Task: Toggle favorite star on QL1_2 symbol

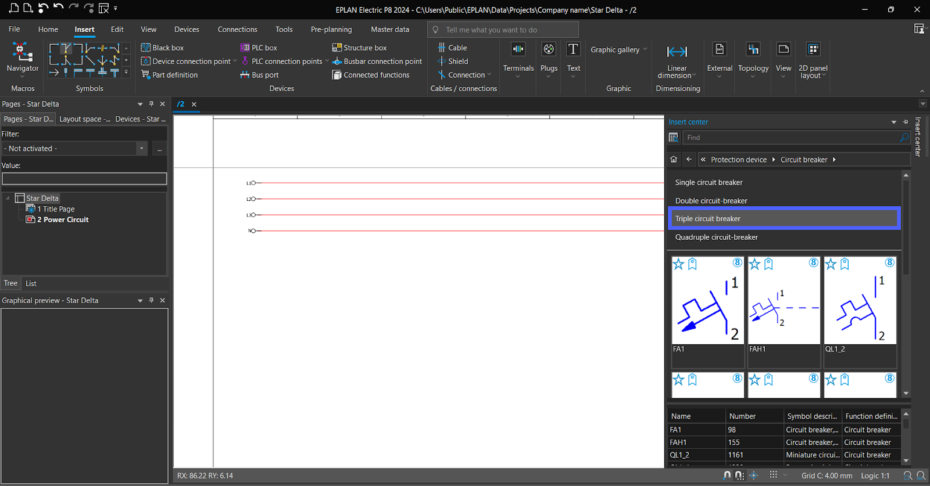Action: coord(831,264)
